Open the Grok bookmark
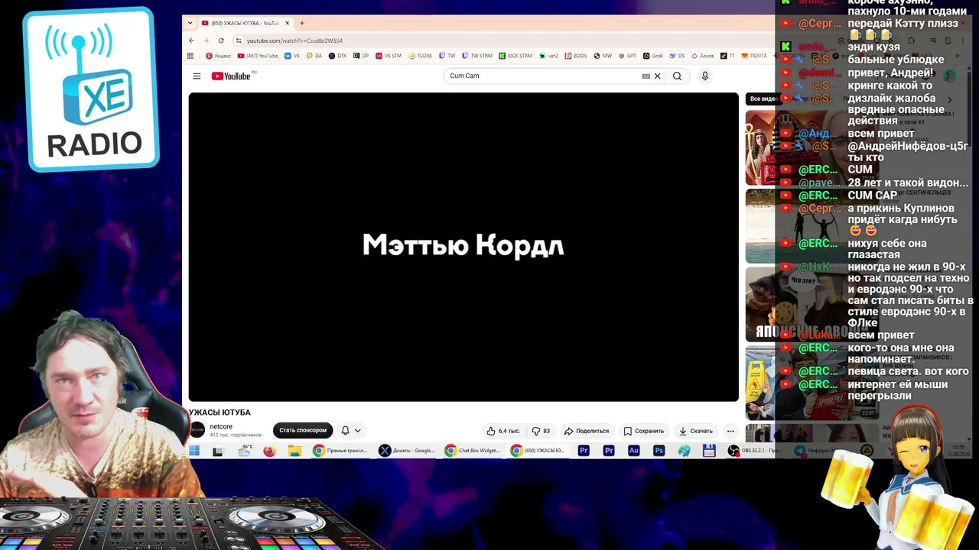979x550 pixels. click(652, 56)
